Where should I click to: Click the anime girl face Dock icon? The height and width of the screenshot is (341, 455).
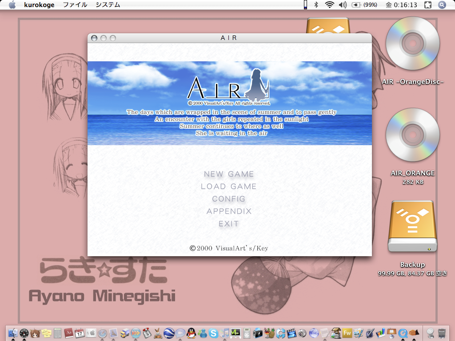pyautogui.click(x=35, y=333)
